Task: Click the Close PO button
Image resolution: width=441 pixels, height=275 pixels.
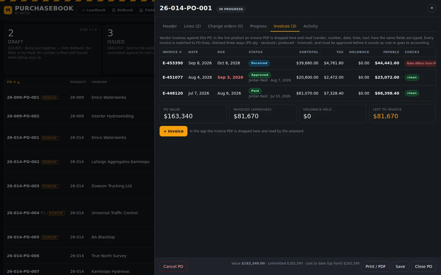Action: pyautogui.click(x=423, y=266)
